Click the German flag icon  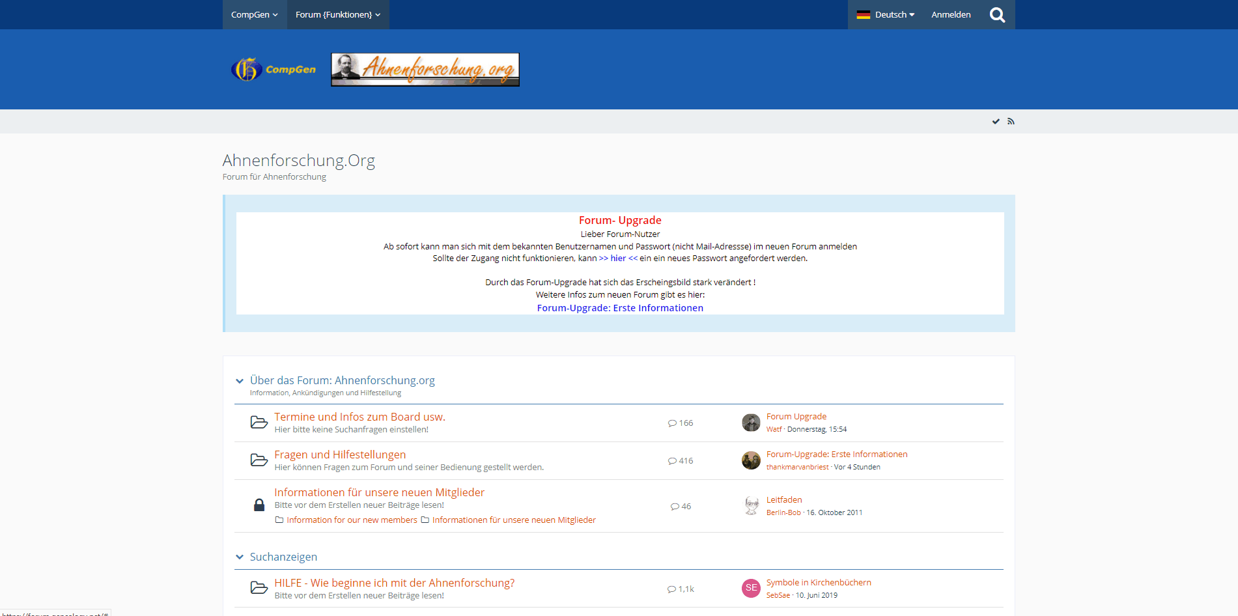coord(864,15)
